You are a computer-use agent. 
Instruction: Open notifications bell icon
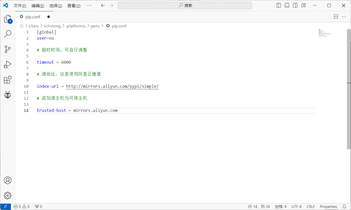344,206
